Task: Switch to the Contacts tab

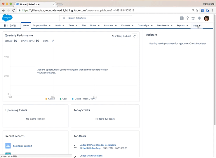Action: click(126, 25)
